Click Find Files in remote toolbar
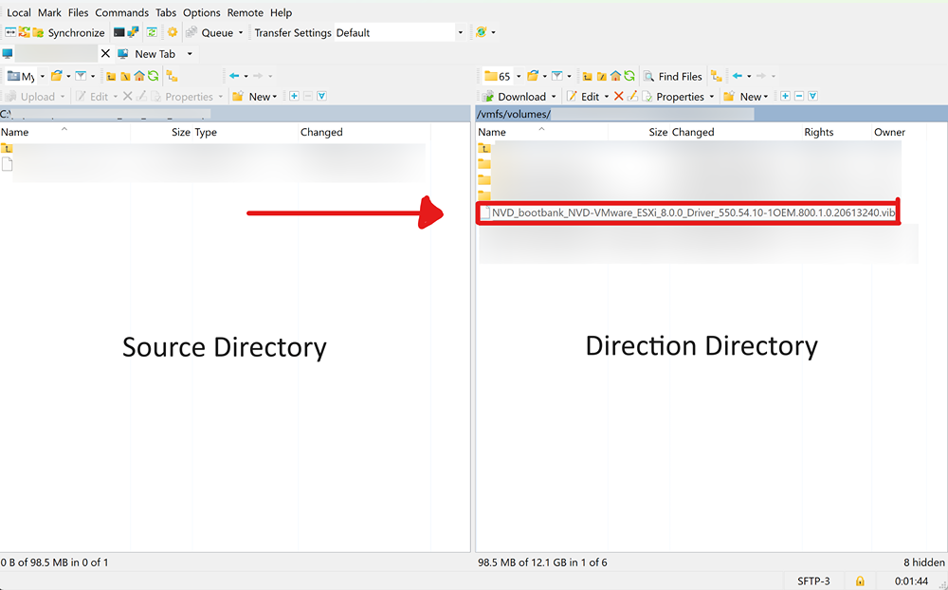Image resolution: width=948 pixels, height=590 pixels. pos(673,76)
